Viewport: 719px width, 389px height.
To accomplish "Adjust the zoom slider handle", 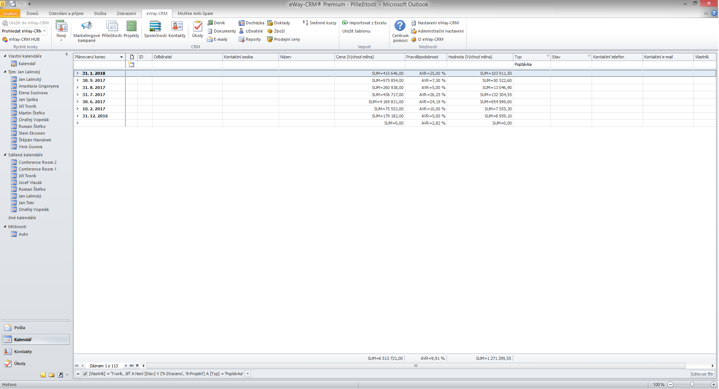I will [692, 385].
